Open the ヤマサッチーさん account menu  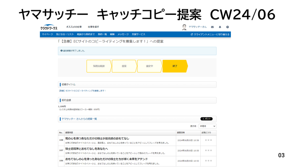click(198, 27)
